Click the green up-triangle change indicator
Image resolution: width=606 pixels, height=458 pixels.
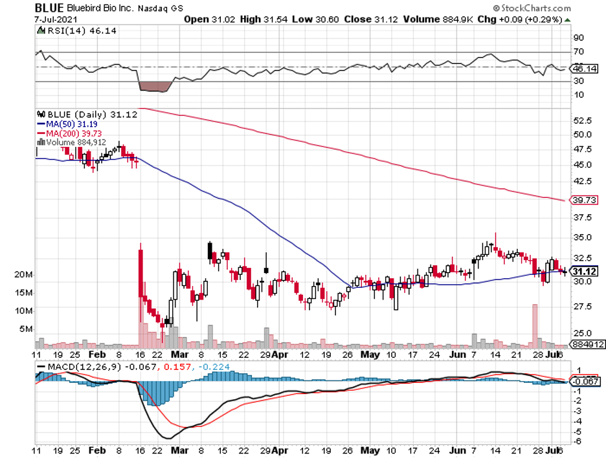[567, 19]
